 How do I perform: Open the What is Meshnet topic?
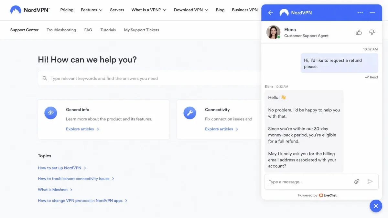coord(55,190)
